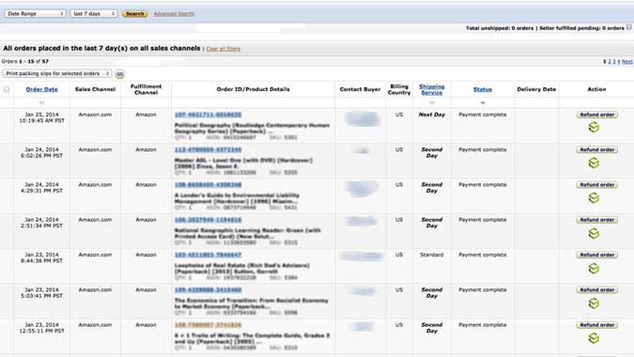Image resolution: width=634 pixels, height=357 pixels.
Task: Go to page 2 of the orders
Action: [610, 61]
